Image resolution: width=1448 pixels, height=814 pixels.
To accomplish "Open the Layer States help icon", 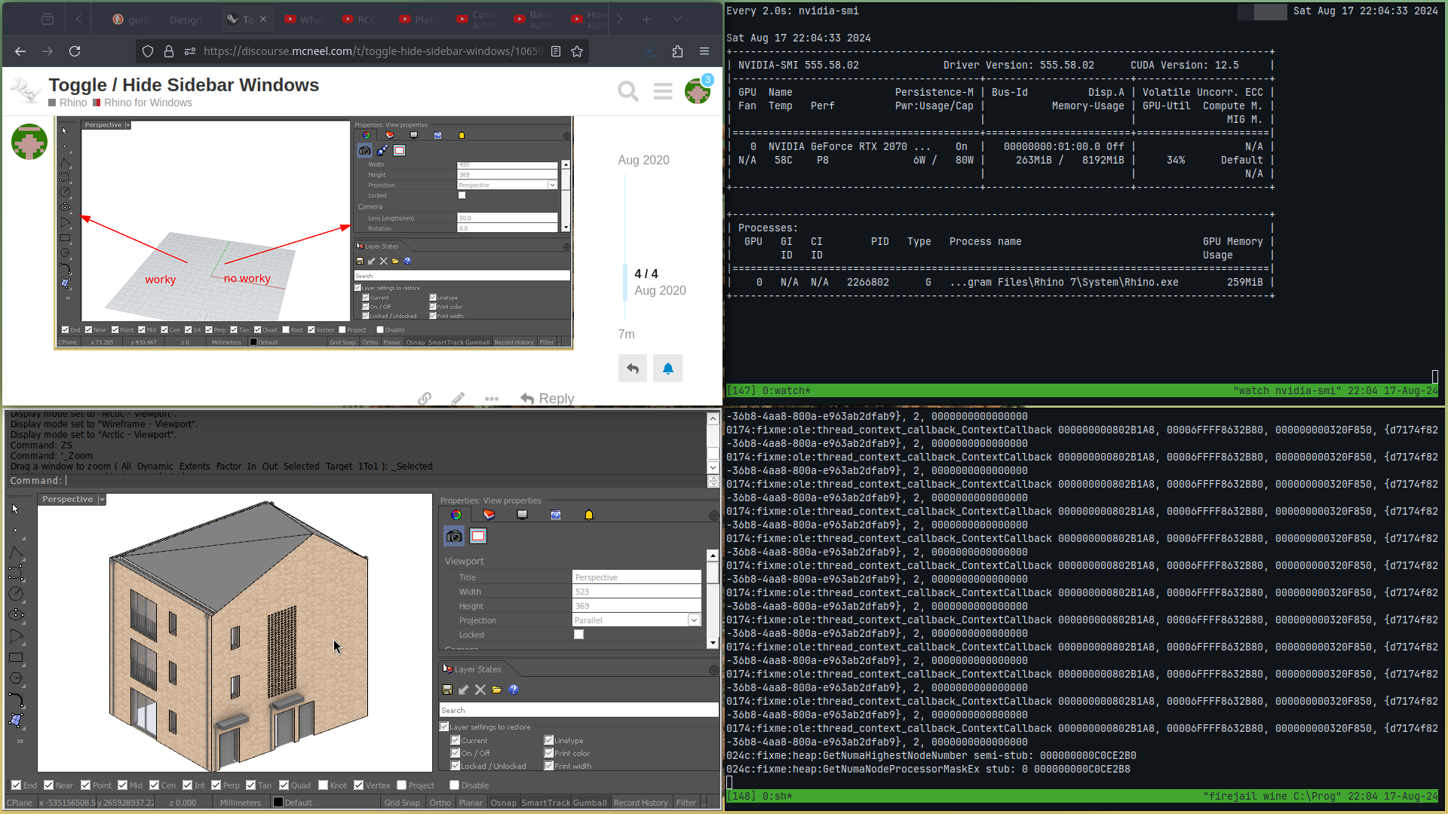I will click(x=514, y=690).
